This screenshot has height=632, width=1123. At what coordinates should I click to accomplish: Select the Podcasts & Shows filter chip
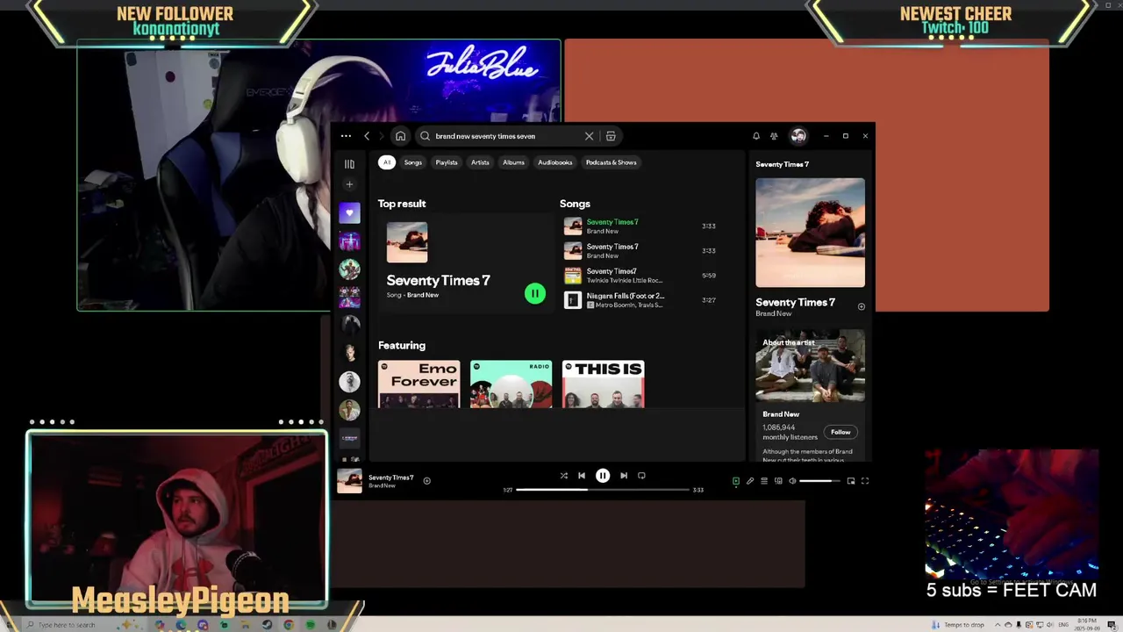click(x=611, y=162)
